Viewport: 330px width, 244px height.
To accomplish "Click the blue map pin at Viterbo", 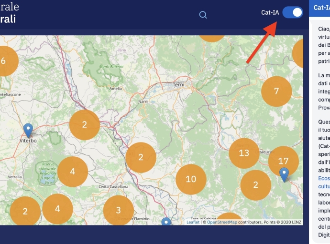I will point(28,130).
